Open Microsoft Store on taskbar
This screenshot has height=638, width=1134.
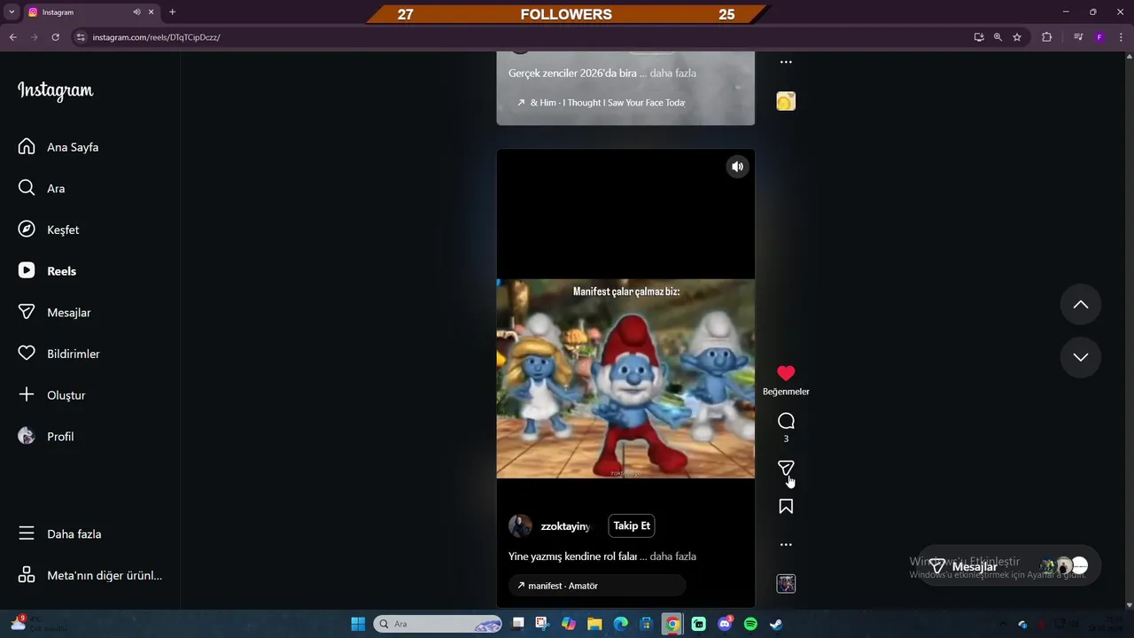click(x=647, y=624)
